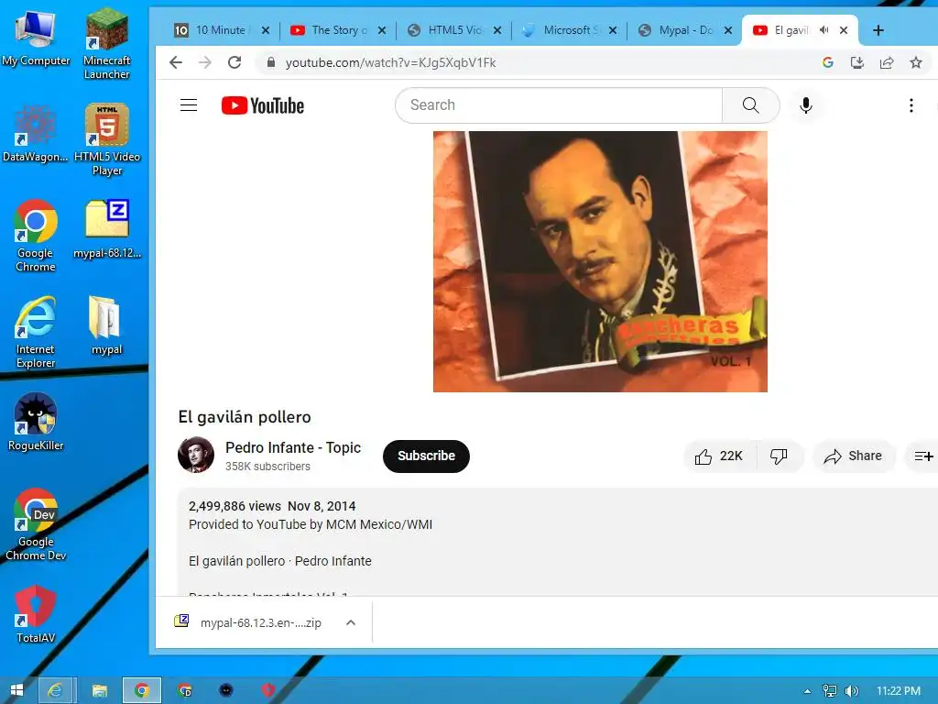
Task: Open Internet Explorer desktop shortcut
Action: (36, 332)
